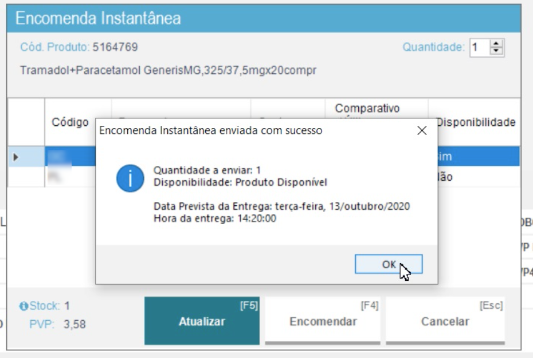Increase Quantidade with the up arrow

click(x=496, y=44)
